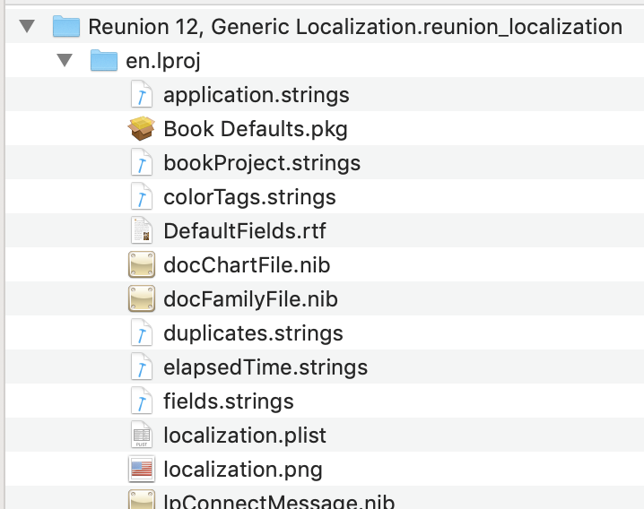The image size is (644, 509).
Task: Select the application.strings file name
Action: pos(257,95)
